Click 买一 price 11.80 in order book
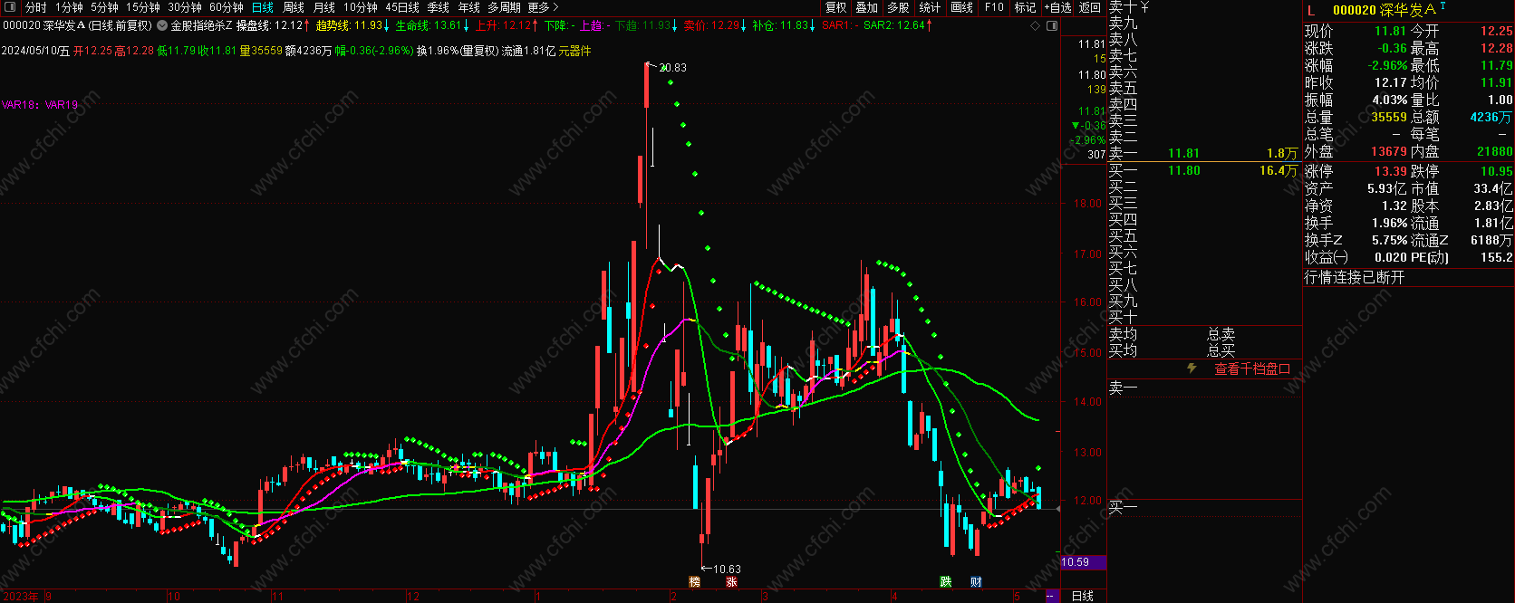This screenshot has width=1515, height=603. click(1183, 170)
